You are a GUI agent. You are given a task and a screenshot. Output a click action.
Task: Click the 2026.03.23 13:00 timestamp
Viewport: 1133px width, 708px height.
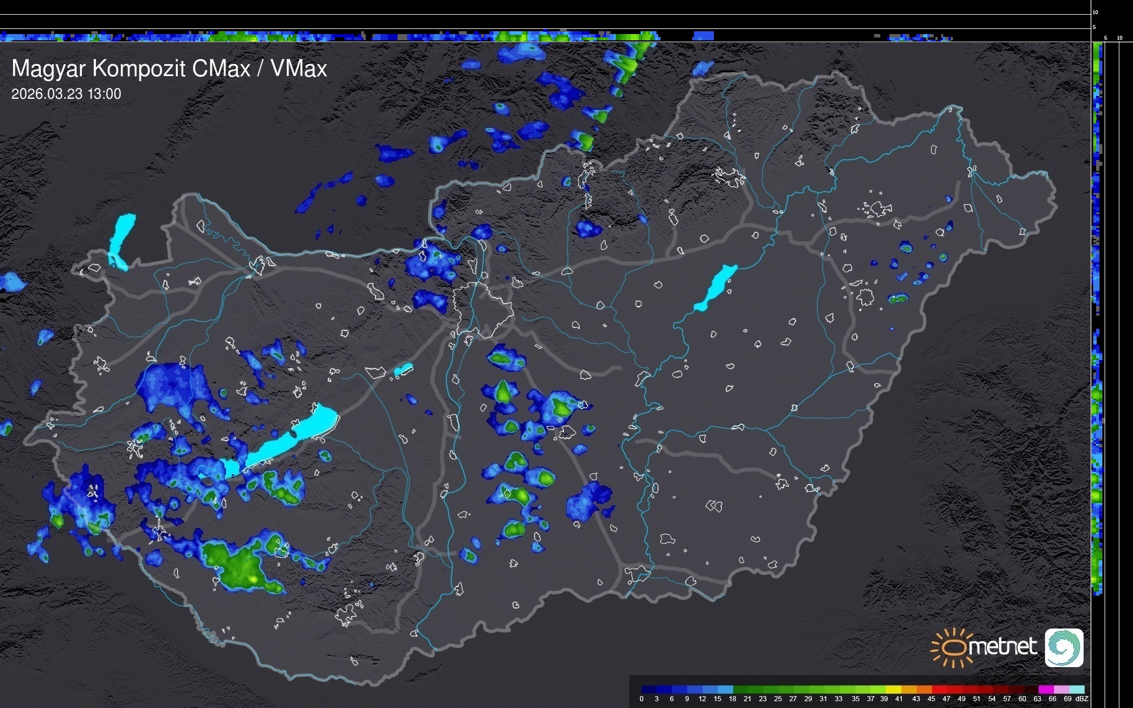[x=66, y=94]
